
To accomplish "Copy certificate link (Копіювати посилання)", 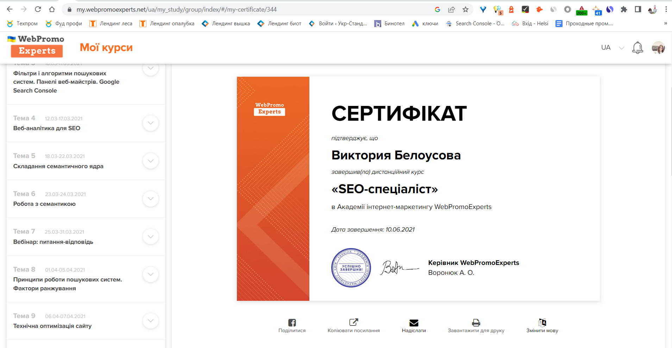I will coord(353,325).
